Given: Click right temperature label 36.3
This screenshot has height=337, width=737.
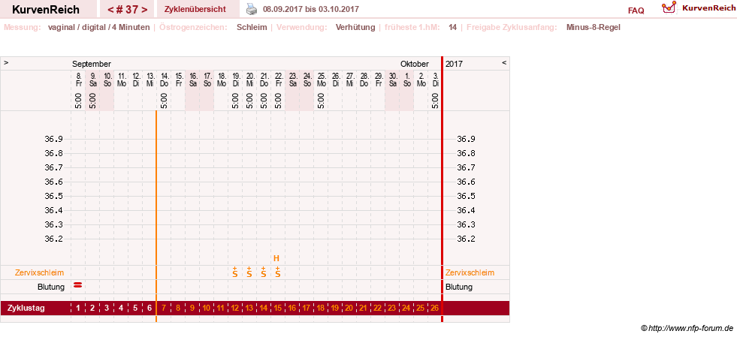Looking at the screenshot, I should click(467, 224).
